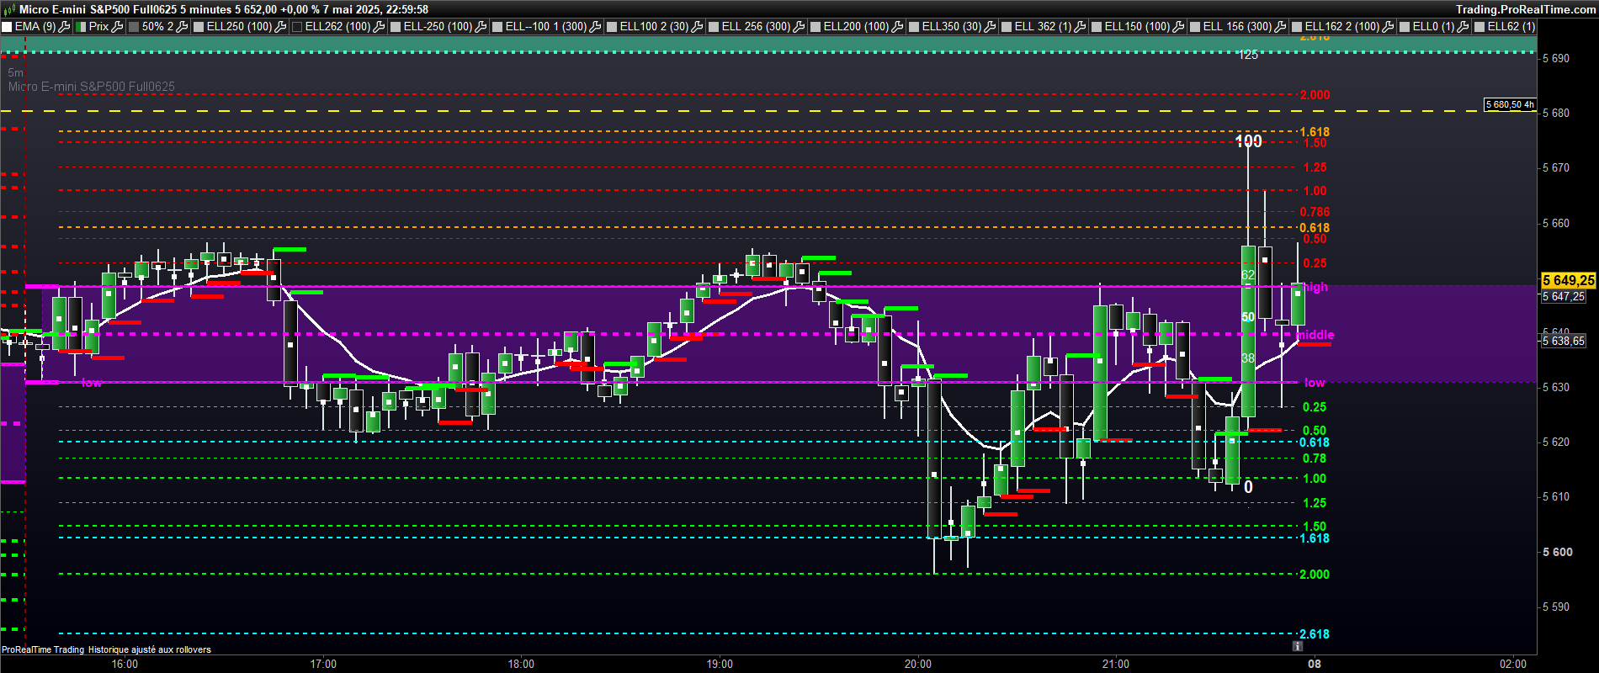Screen dimensions: 1599x673
Task: Select the ELL350 (30) indicator label
Action: pyautogui.click(x=952, y=26)
